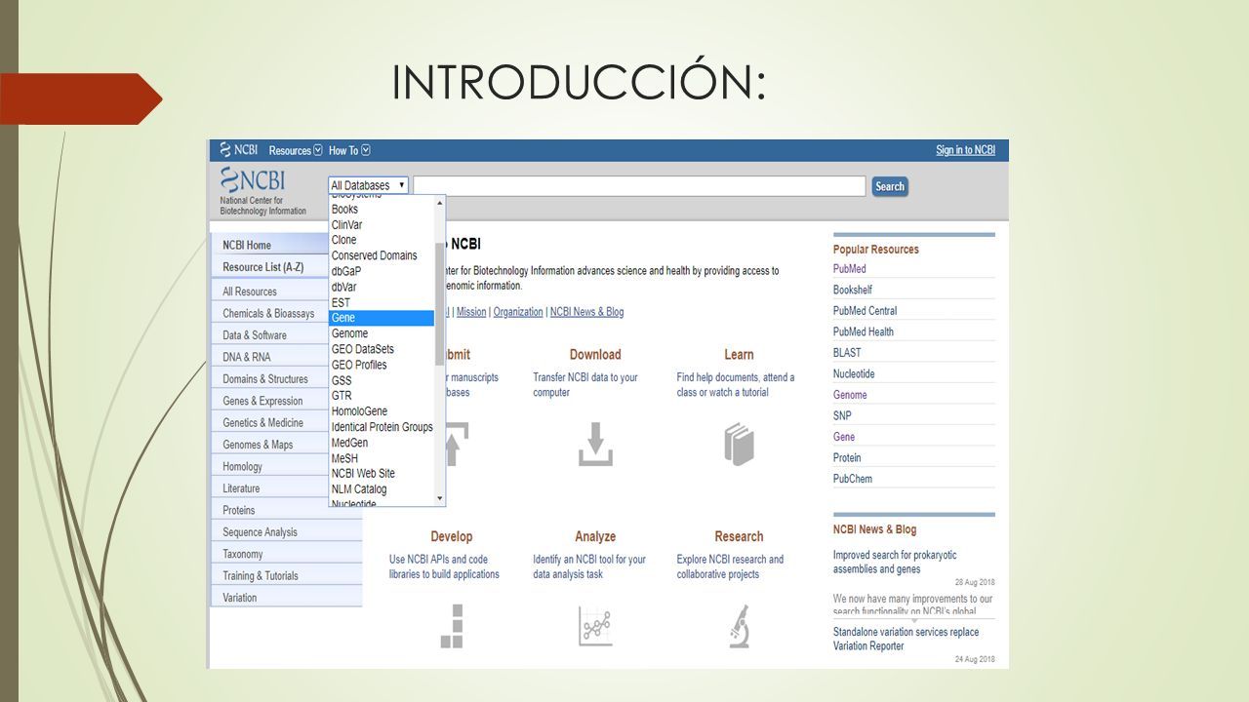This screenshot has height=702, width=1249.
Task: Select NCBI Web Site in the list
Action: (x=382, y=474)
